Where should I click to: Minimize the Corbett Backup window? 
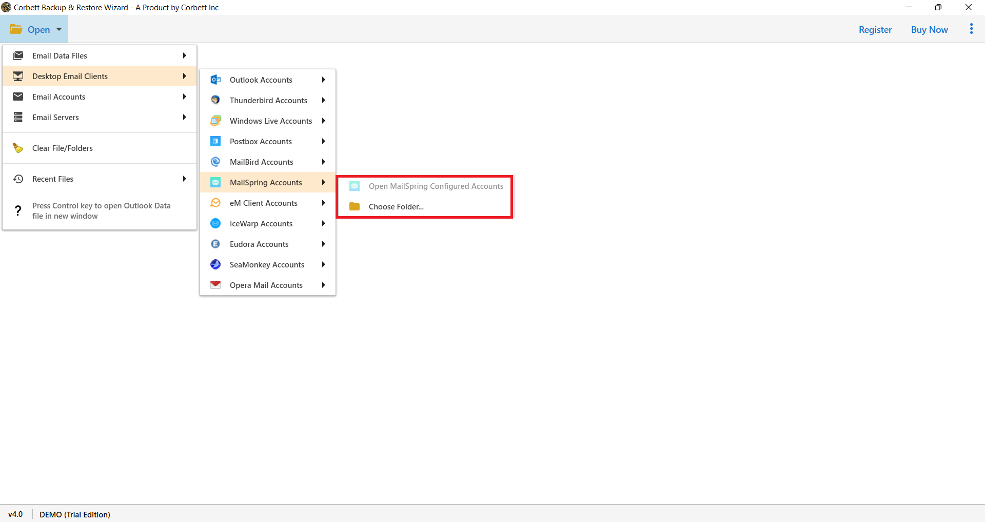909,7
